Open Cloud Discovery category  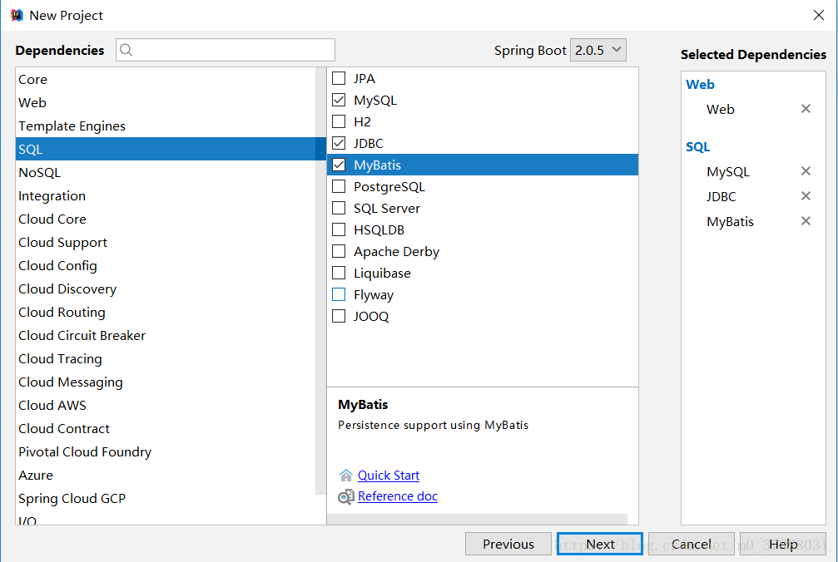point(166,288)
